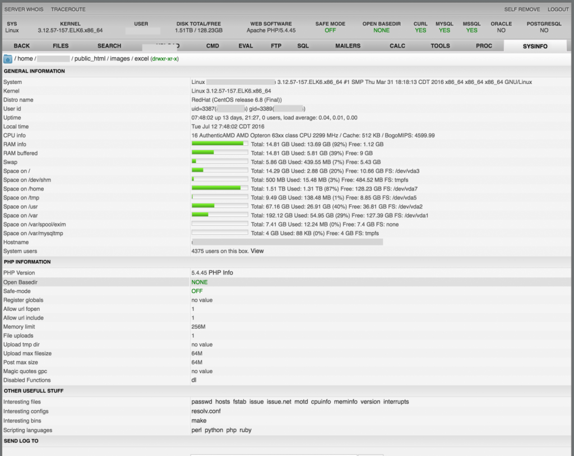
Task: Click the Send Log To input field
Action: click(273, 454)
